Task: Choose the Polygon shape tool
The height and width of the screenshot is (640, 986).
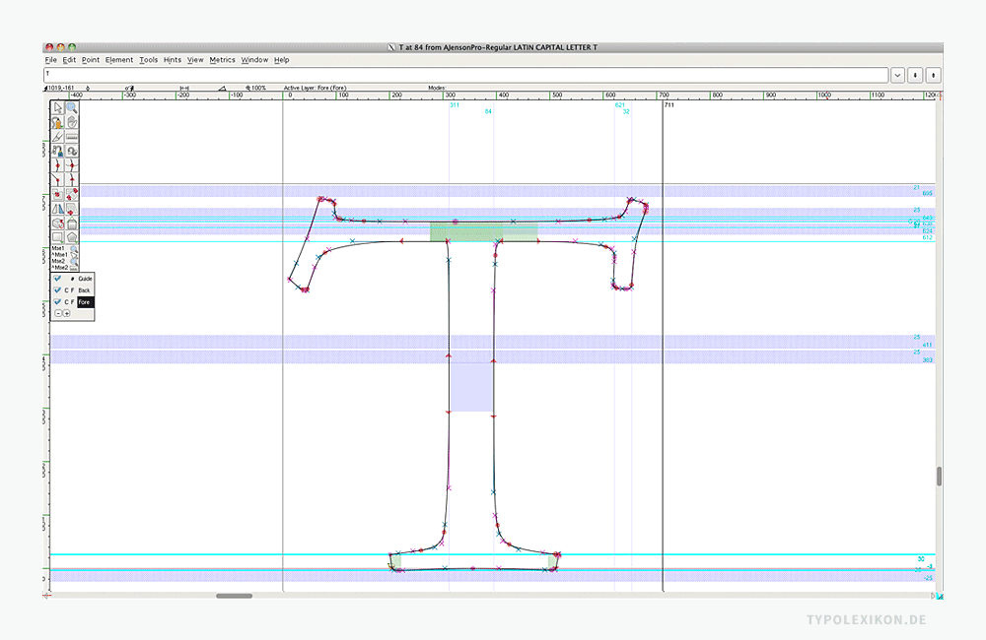Action: click(x=72, y=237)
